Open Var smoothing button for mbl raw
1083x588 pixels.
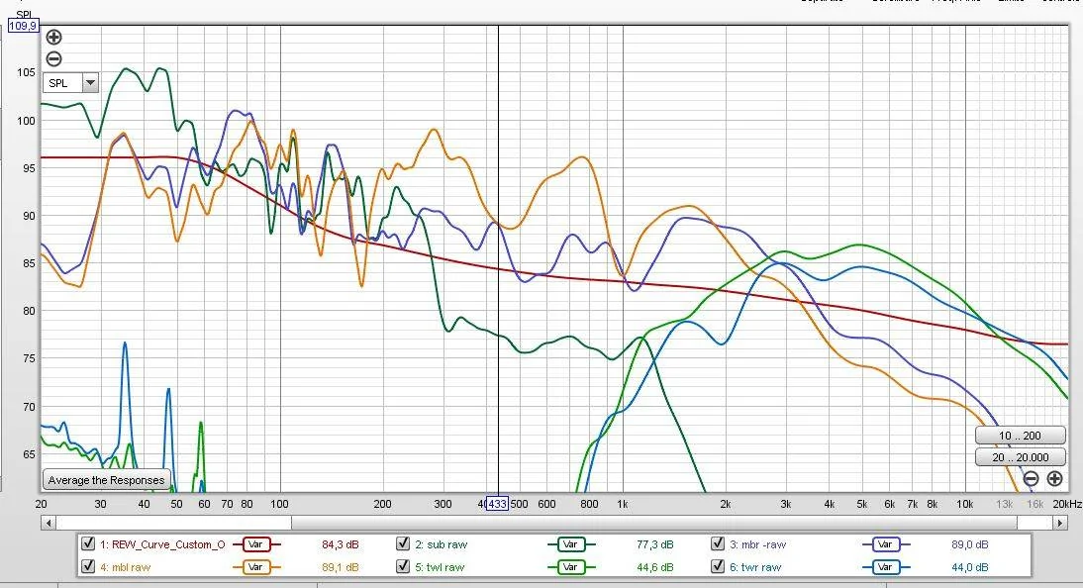coord(255,567)
